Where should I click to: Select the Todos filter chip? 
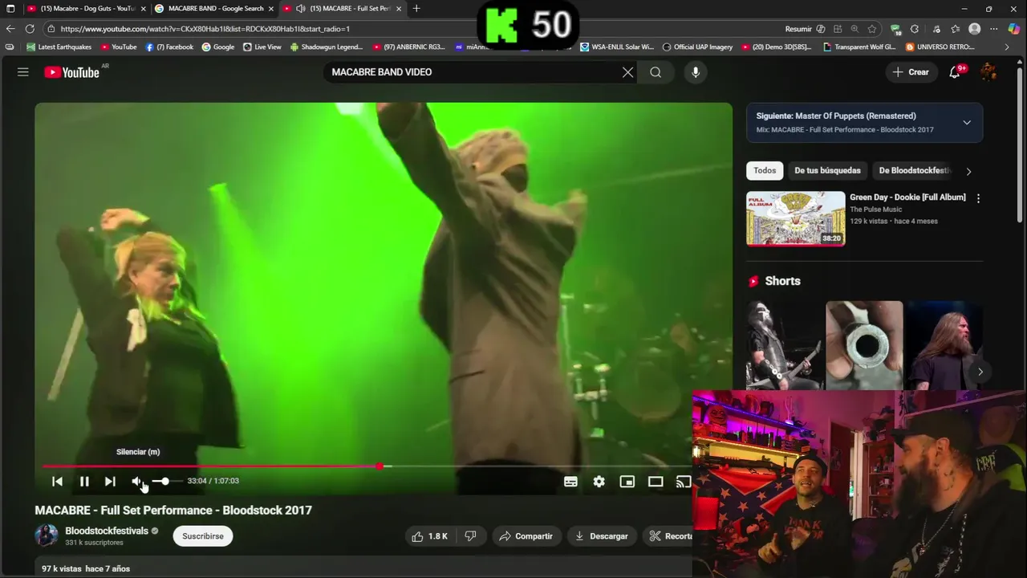tap(765, 170)
